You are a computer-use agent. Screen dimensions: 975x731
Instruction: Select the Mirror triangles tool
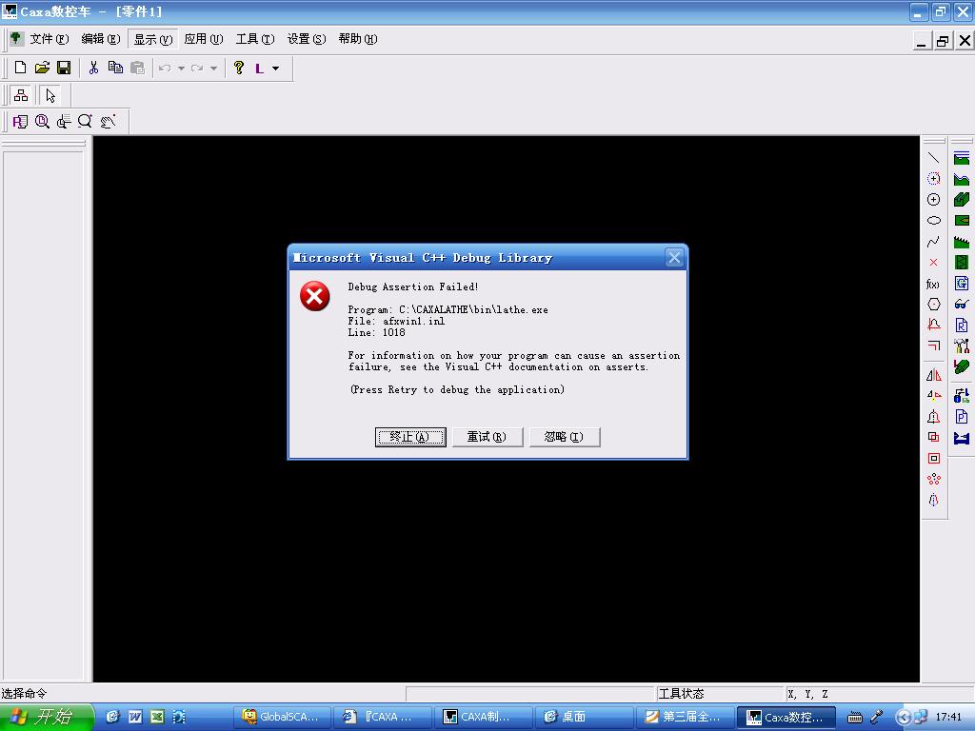[x=933, y=375]
